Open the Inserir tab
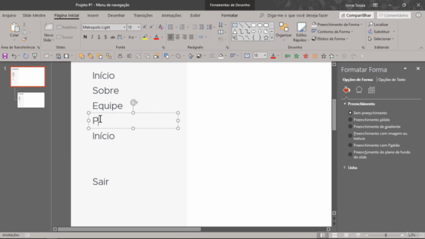 (x=93, y=15)
